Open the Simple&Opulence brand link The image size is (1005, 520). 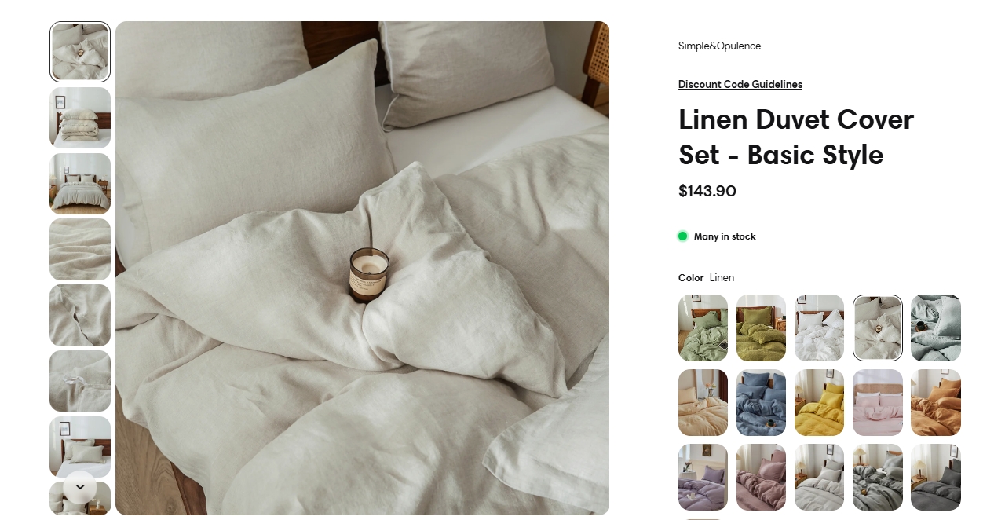(x=719, y=46)
